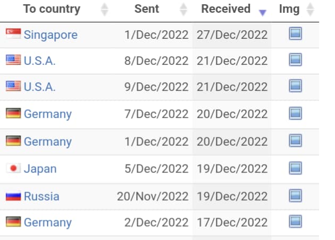
Task: Click the sort arrows beside Img header
Action: click(x=311, y=10)
